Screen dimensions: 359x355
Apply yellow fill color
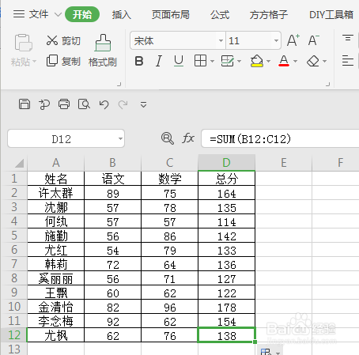pos(257,61)
